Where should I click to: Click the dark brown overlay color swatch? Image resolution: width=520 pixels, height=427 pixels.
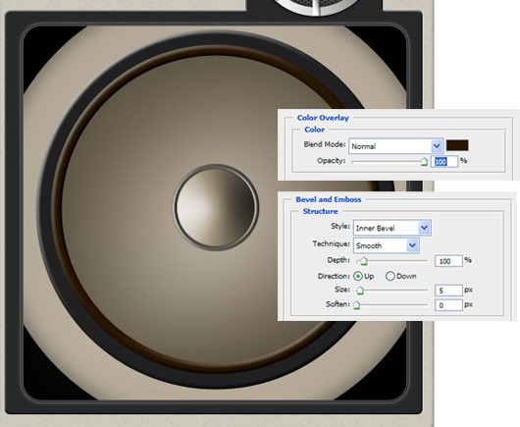(457, 145)
